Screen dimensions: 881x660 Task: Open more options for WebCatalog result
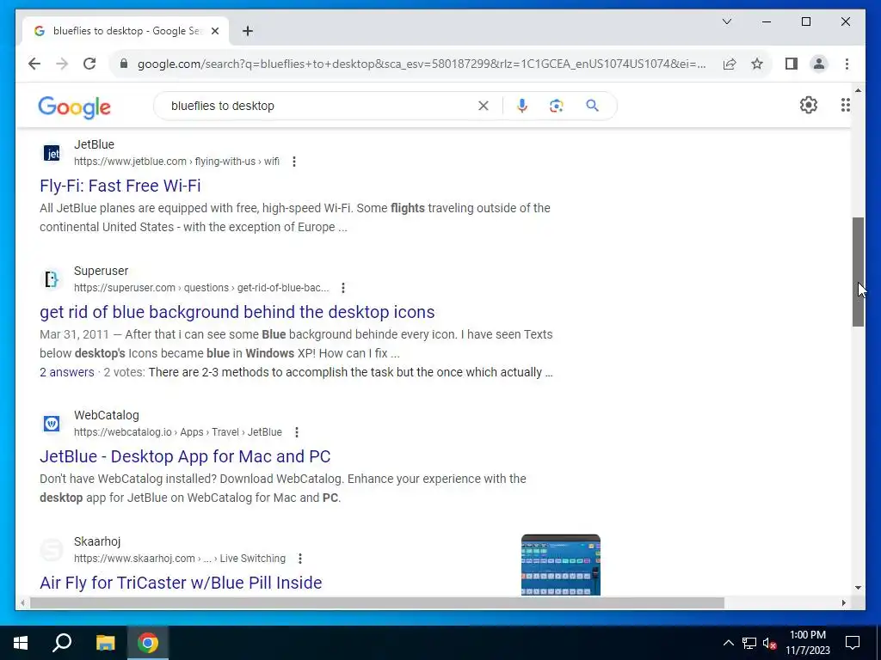[x=297, y=432]
